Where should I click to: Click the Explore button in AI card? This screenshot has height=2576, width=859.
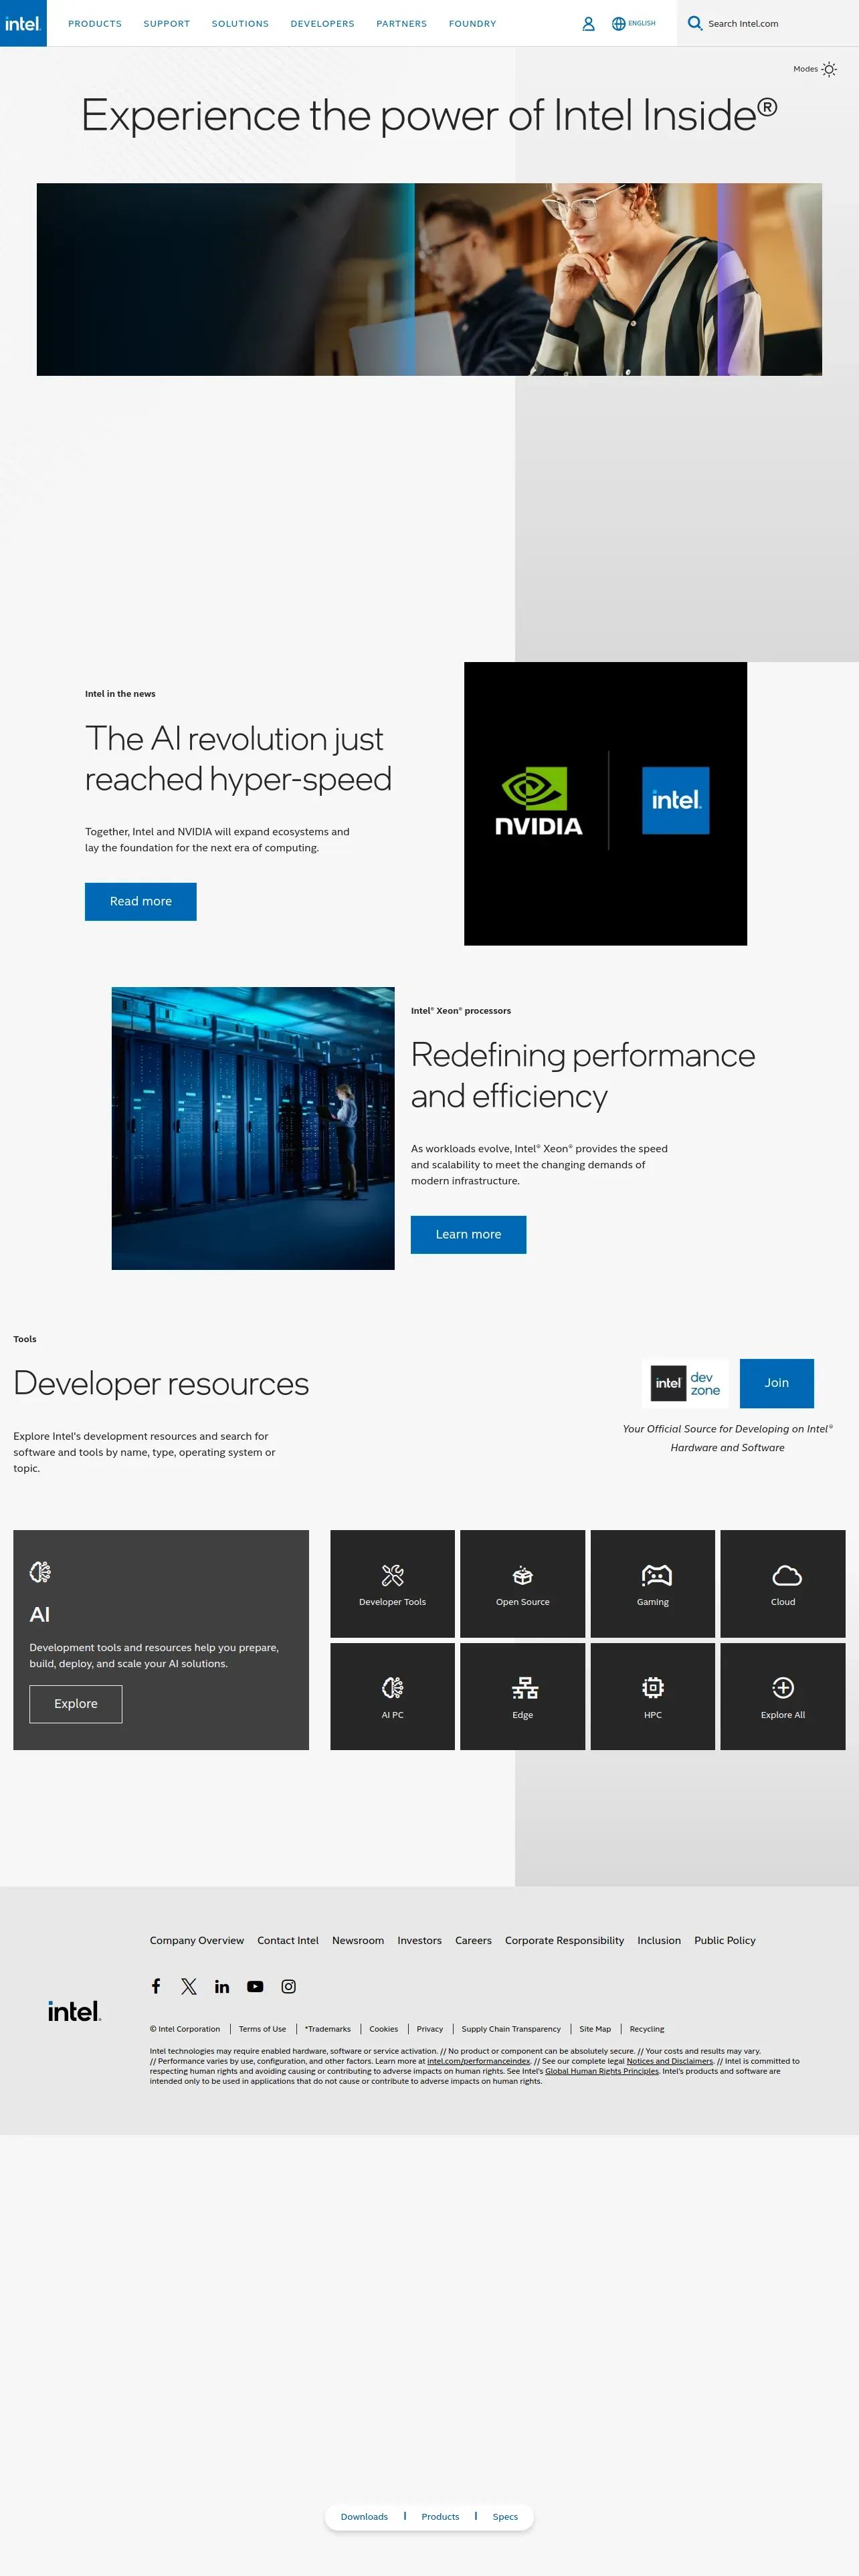(76, 1704)
